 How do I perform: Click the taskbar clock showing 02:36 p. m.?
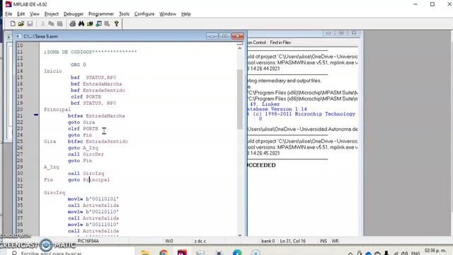436,250
